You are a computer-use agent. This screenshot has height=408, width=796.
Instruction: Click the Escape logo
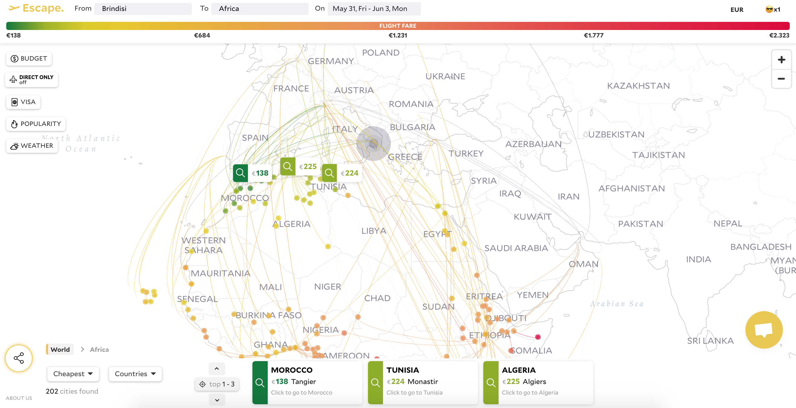point(36,8)
